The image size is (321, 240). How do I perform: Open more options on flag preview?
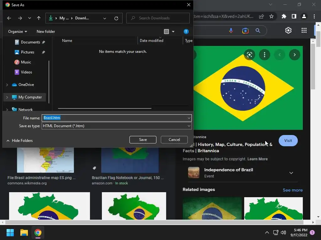(x=265, y=55)
